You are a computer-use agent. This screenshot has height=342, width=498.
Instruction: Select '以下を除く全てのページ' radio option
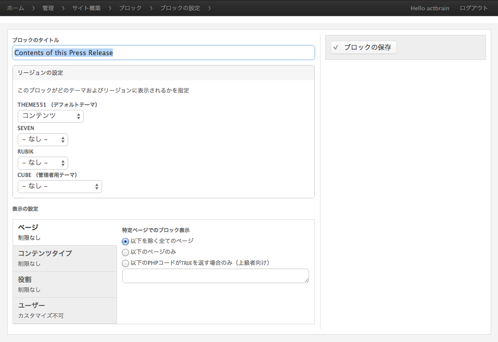pyautogui.click(x=125, y=241)
